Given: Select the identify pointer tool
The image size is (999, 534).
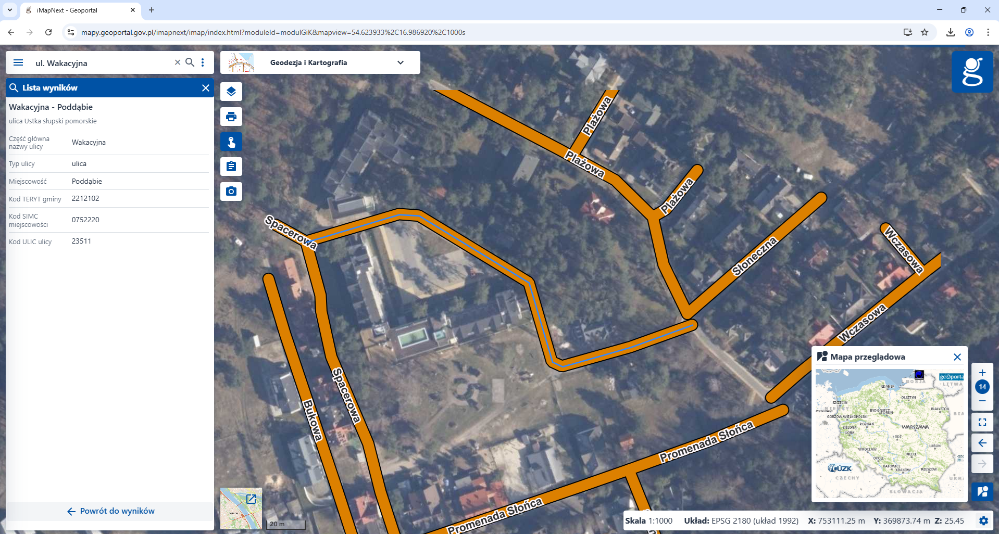Looking at the screenshot, I should click(231, 142).
